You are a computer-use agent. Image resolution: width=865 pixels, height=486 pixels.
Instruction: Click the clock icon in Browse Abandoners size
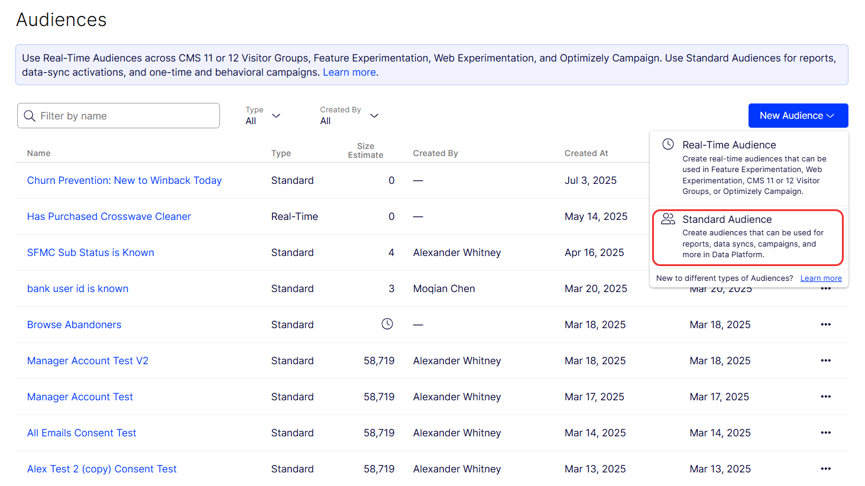387,324
